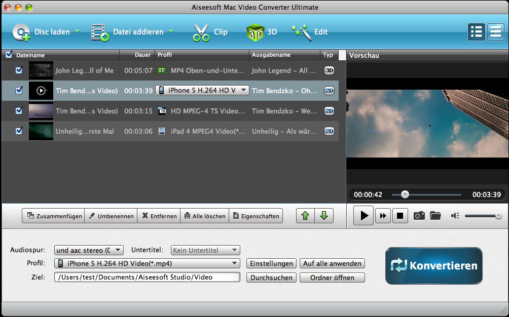Click the Ziel output path field
Image resolution: width=509 pixels, height=317 pixels.
[x=147, y=277]
